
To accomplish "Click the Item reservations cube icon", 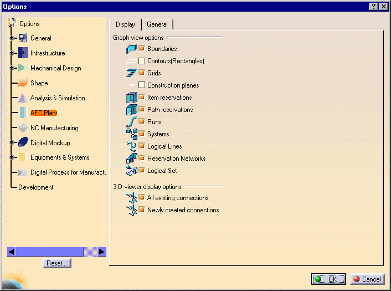I will coord(131,98).
